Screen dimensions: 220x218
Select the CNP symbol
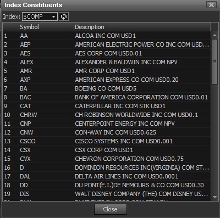coord(25,124)
